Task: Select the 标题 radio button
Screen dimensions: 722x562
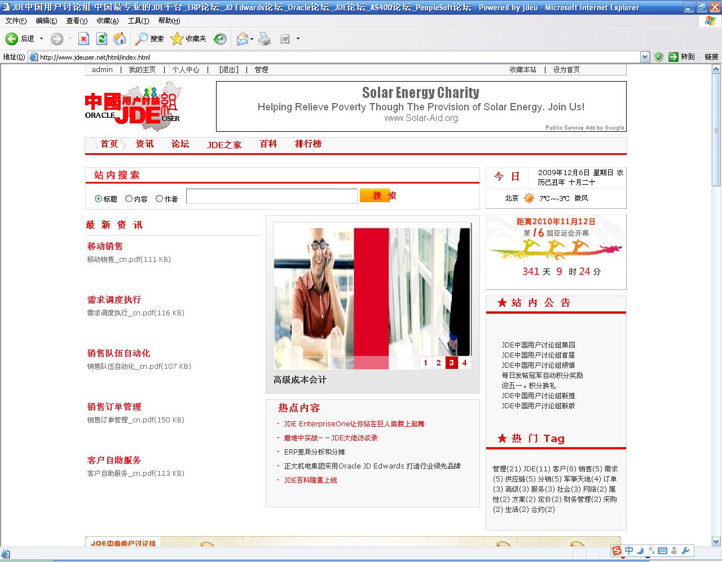Action: [98, 198]
